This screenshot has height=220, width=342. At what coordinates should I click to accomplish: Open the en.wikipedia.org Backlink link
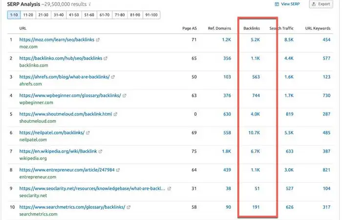point(58,151)
